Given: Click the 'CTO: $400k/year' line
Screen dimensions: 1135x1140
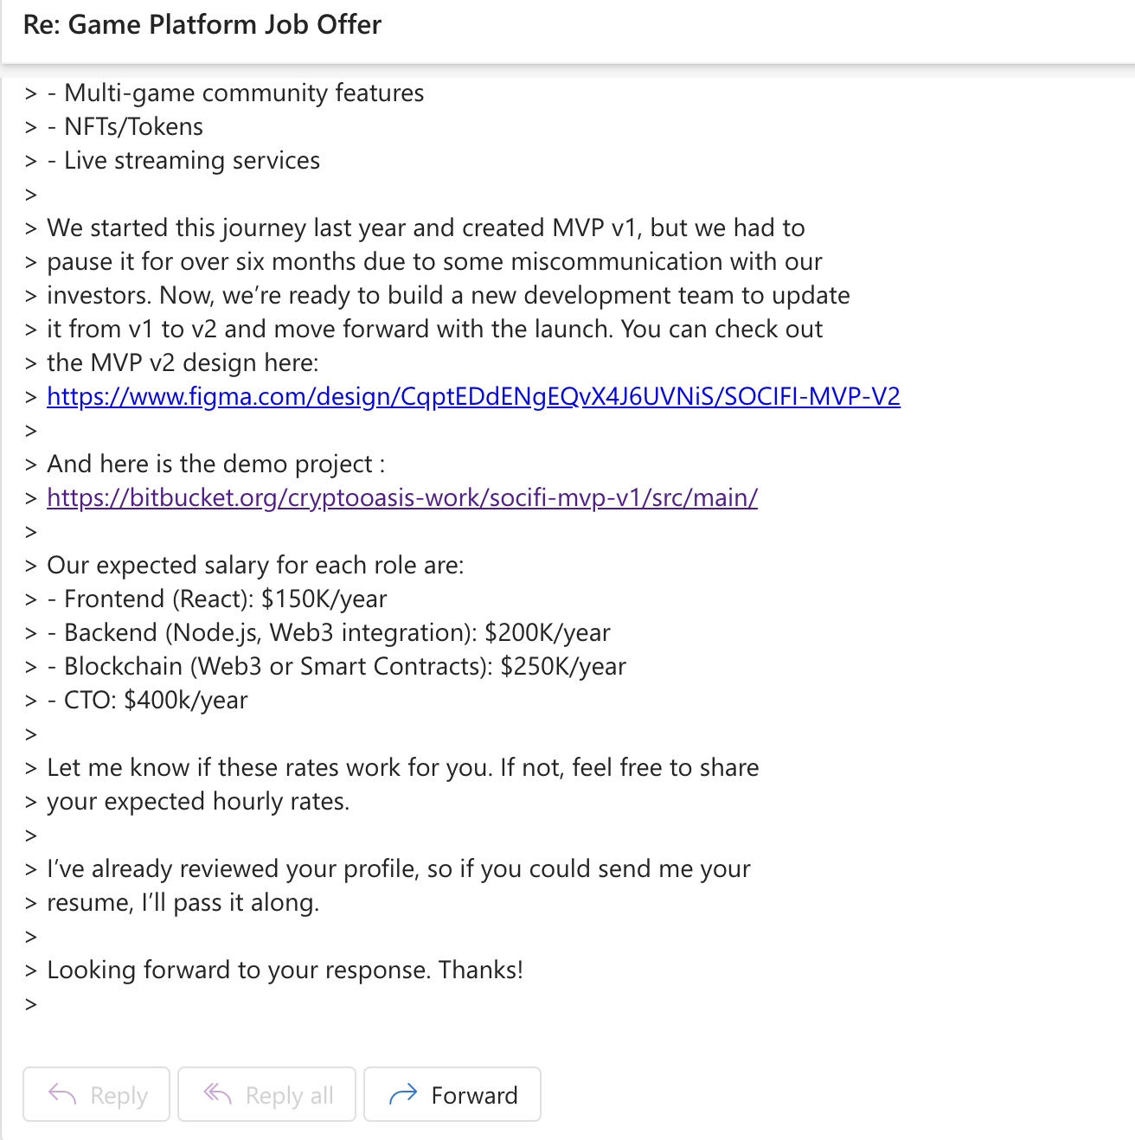Looking at the screenshot, I should coord(156,700).
